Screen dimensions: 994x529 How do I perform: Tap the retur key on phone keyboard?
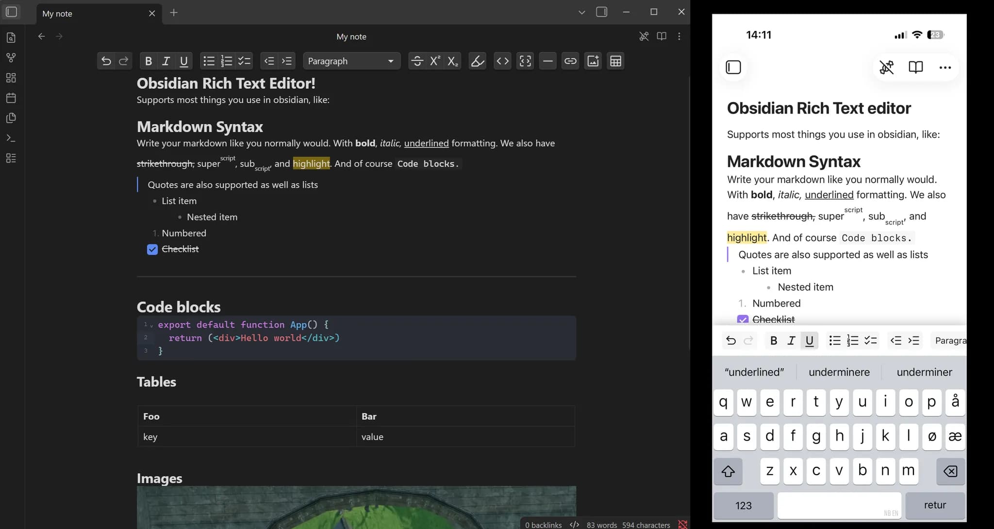coord(935,505)
